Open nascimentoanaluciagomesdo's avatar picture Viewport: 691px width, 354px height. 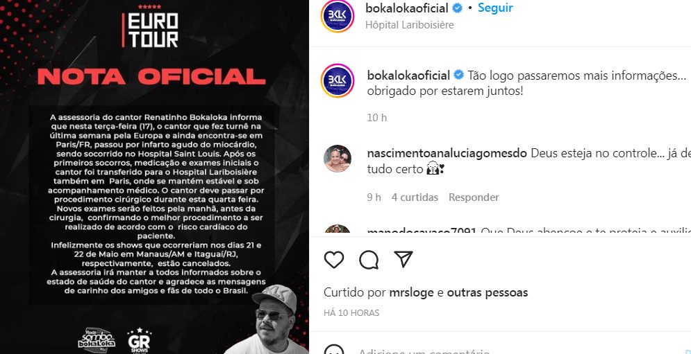(338, 159)
